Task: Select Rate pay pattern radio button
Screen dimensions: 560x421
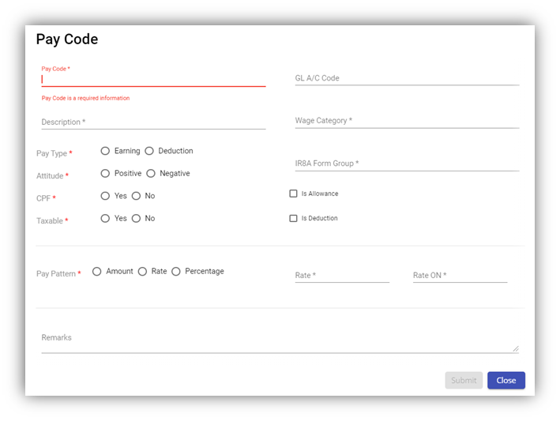Action: 143,272
